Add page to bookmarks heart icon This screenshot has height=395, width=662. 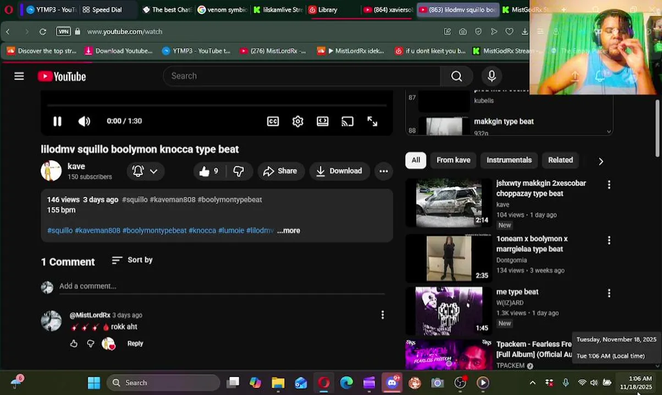click(x=509, y=32)
